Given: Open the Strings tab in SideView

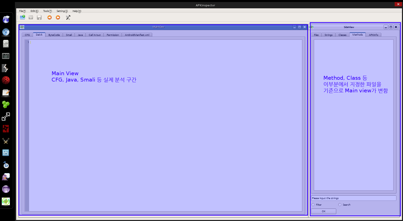Looking at the screenshot, I should pos(329,35).
